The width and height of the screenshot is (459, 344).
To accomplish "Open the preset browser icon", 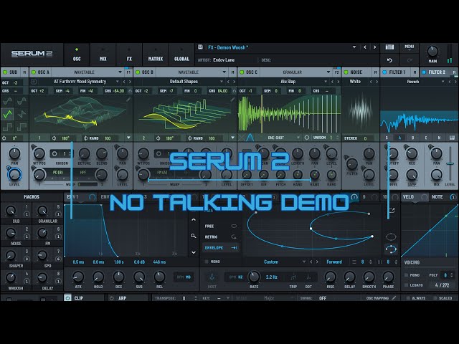I will tap(389, 47).
